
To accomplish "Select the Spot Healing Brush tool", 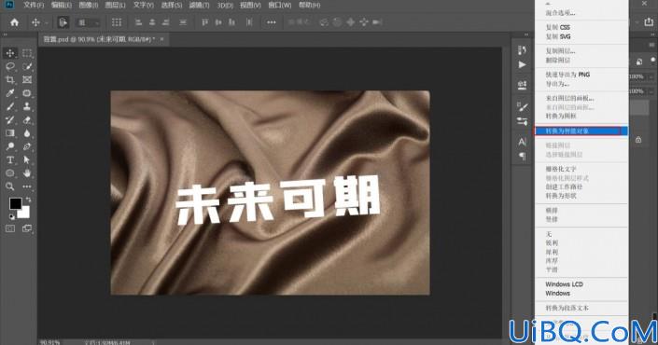I will [27, 93].
